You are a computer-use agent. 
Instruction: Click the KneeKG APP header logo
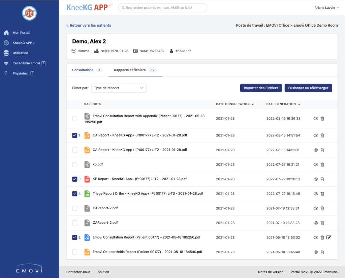click(89, 7)
